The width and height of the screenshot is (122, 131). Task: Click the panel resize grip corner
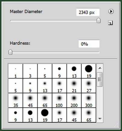point(117,126)
